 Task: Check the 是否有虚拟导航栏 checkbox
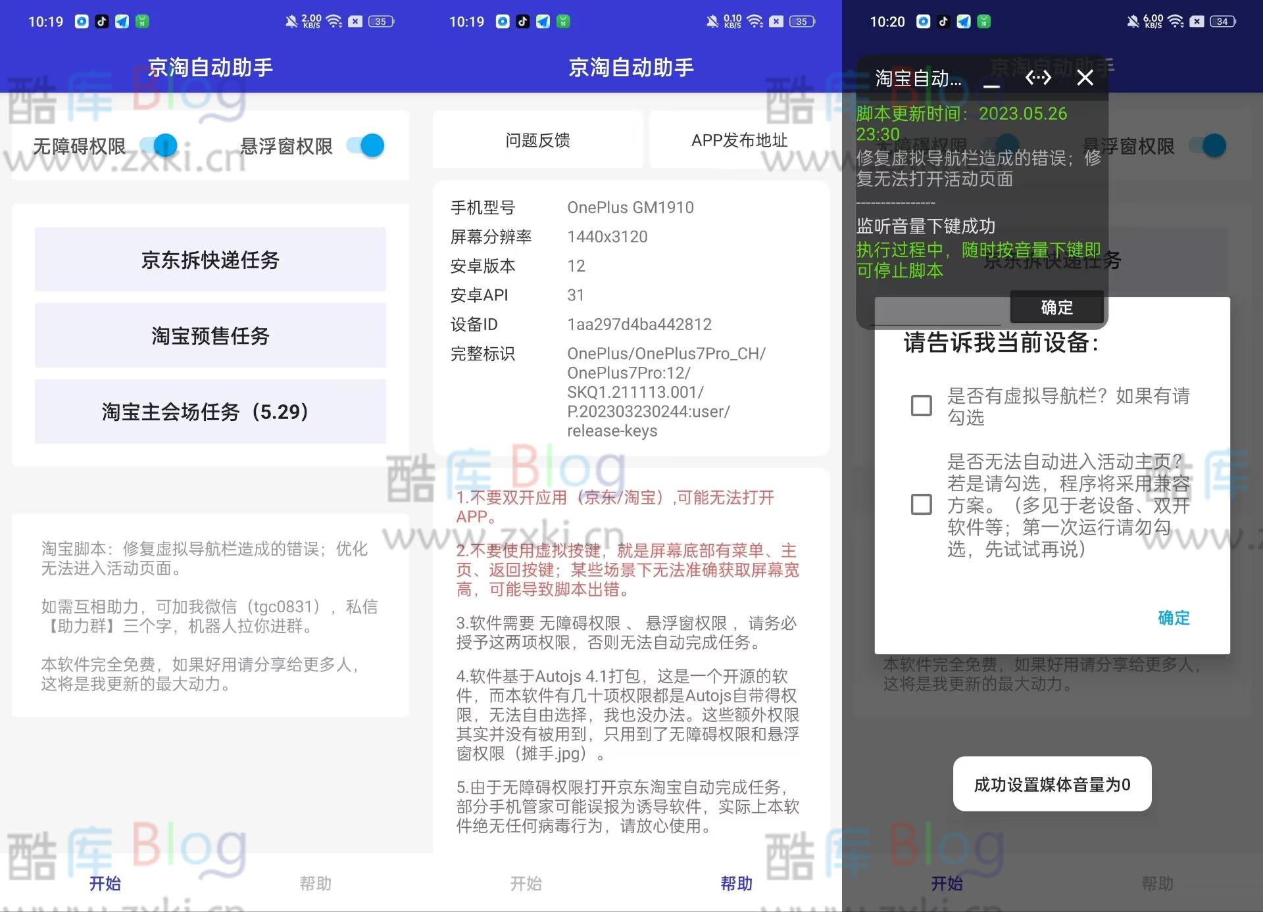[x=920, y=406]
